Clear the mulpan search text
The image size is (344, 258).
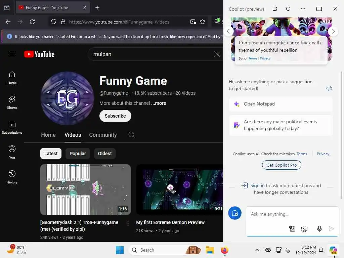[x=217, y=54]
